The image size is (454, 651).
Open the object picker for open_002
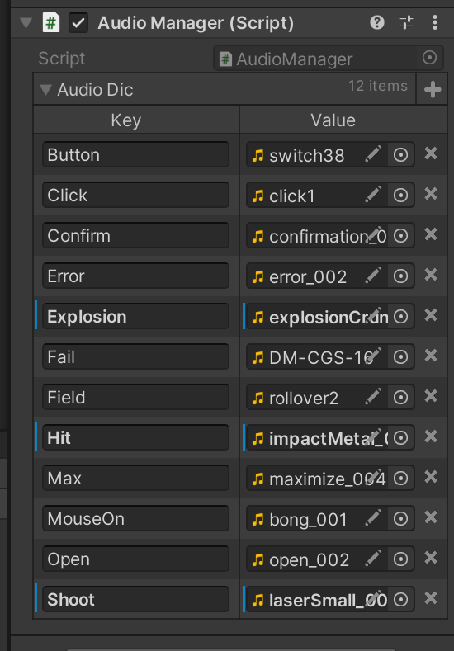click(401, 559)
